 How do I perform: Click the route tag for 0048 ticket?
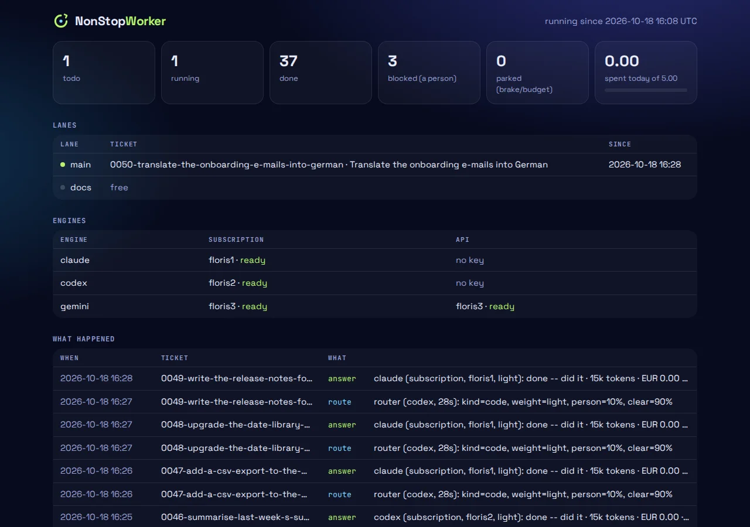point(340,448)
